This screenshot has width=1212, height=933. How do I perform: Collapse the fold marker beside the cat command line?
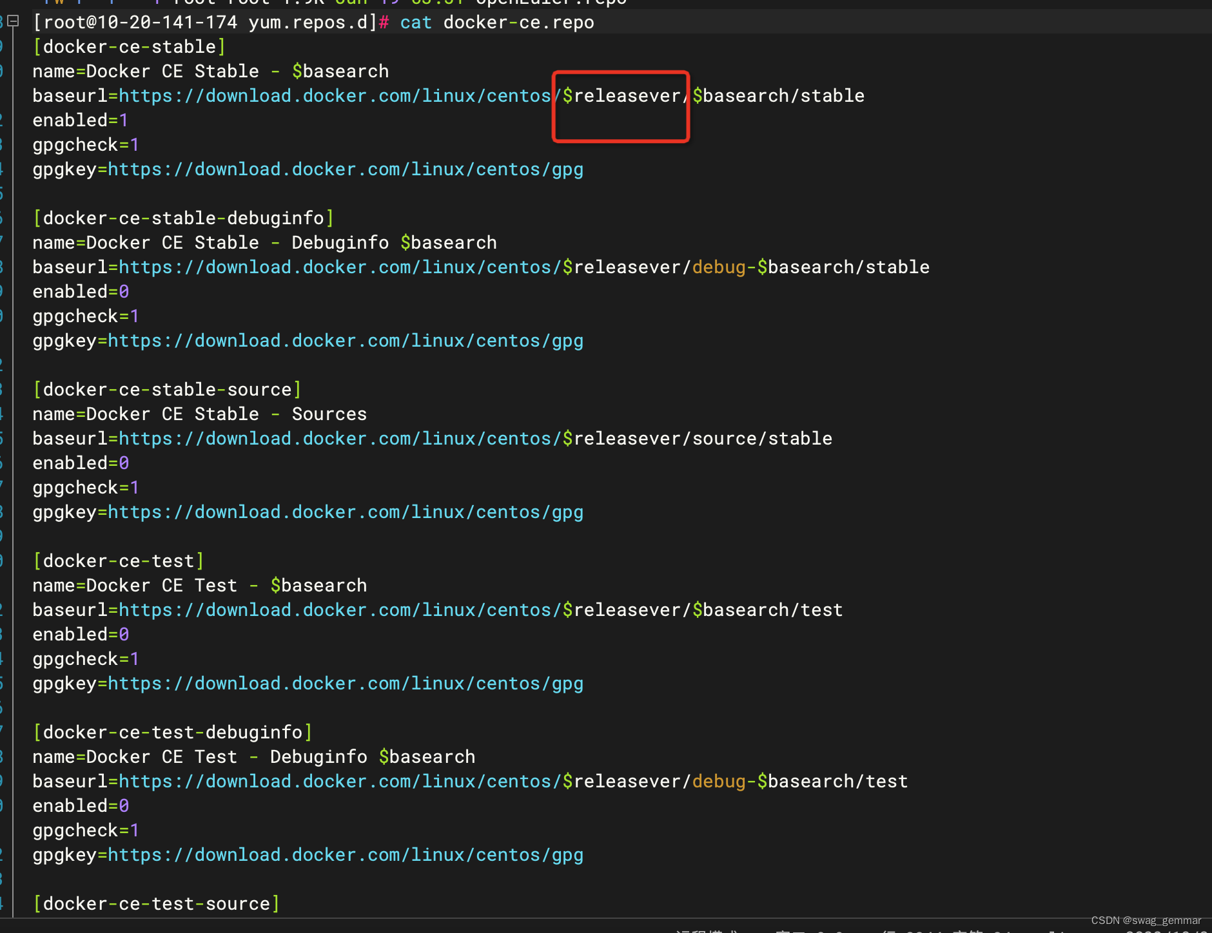click(14, 21)
